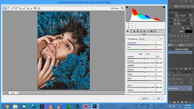Open VLC media player from the taskbar

coord(51,106)
